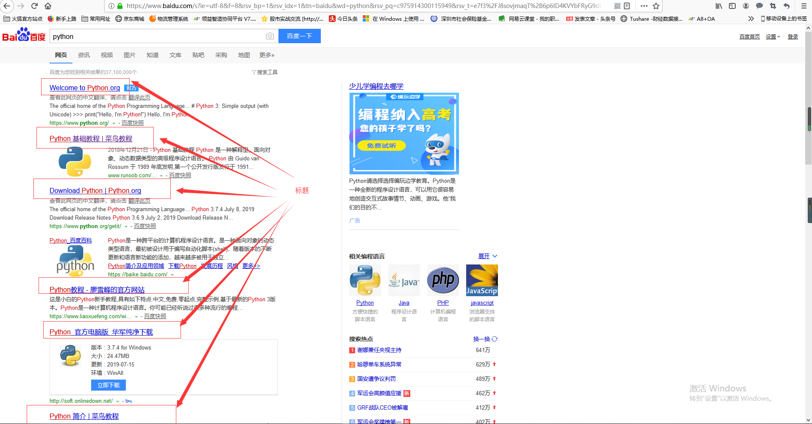Go back with the browser back arrow
Screen dimensions: 812x424
click(7, 6)
